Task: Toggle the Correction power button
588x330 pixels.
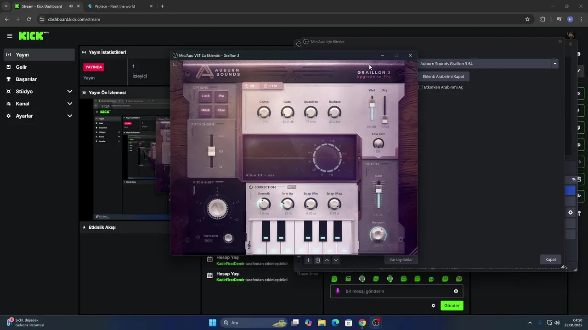Action: coord(251,187)
